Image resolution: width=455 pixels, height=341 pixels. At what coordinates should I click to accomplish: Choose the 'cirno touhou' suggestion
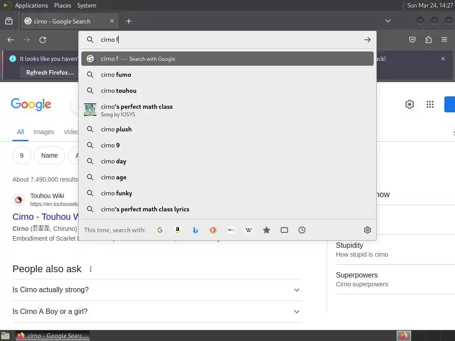pyautogui.click(x=227, y=91)
